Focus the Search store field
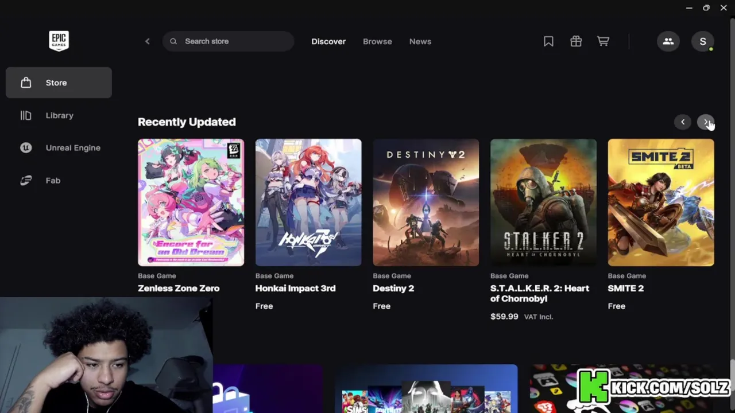This screenshot has width=735, height=413. 229,41
